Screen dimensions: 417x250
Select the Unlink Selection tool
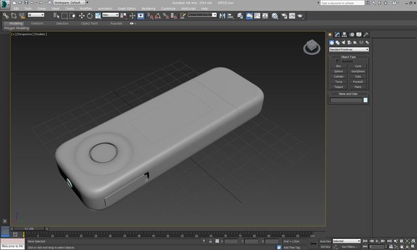coord(14,16)
